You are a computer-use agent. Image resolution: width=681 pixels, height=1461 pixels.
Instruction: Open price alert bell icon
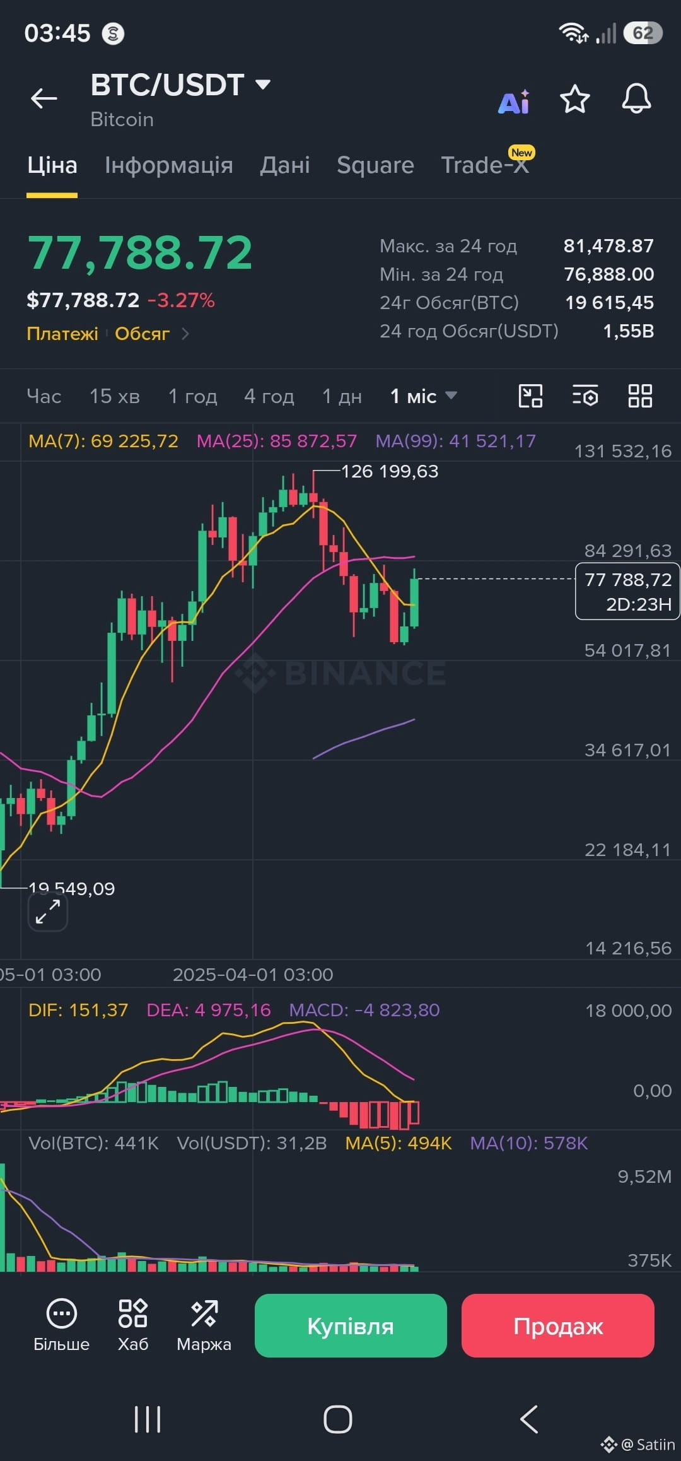click(x=636, y=98)
